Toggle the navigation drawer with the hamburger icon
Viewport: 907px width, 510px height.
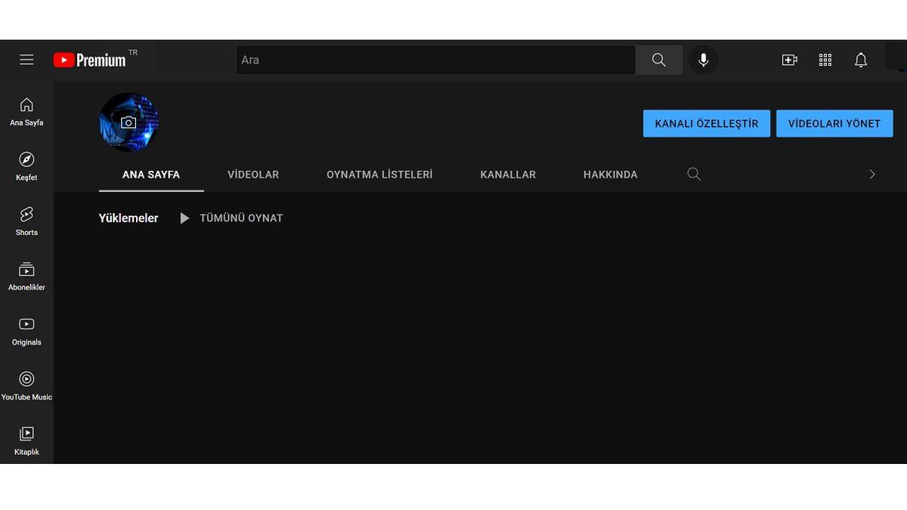[x=26, y=60]
